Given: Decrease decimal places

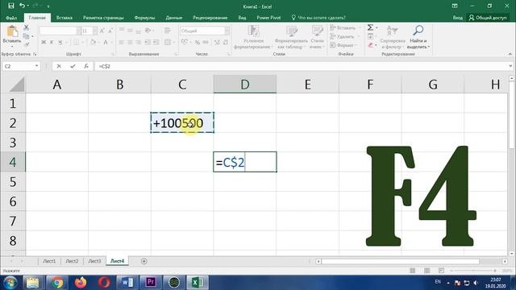Looking at the screenshot, I should click(x=226, y=42).
